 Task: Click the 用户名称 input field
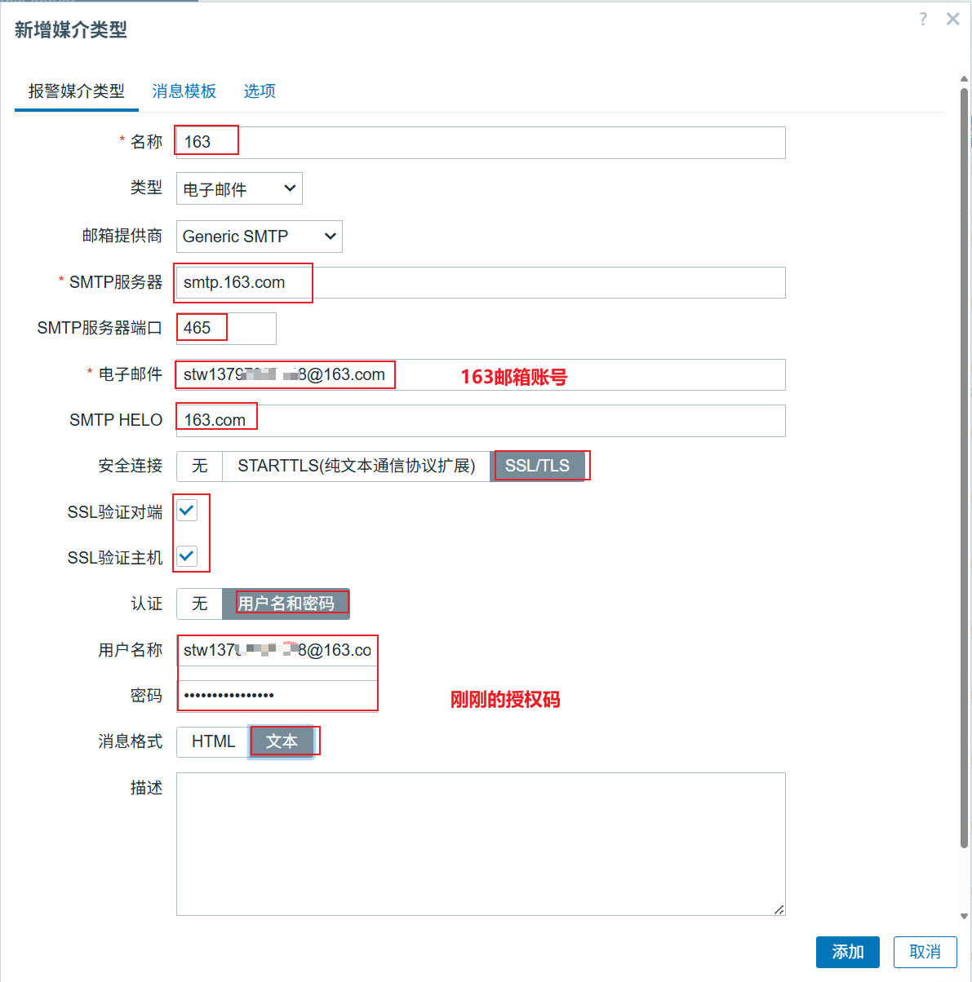277,650
